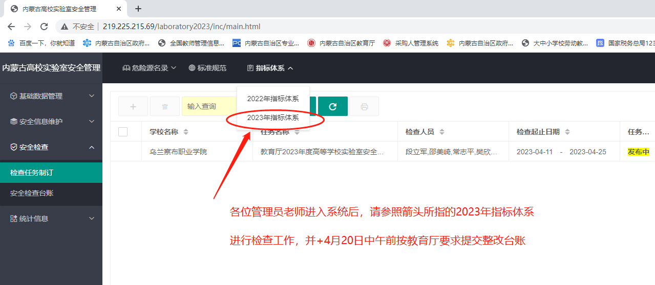
Task: Click the delete trash toolbar button
Action: (165, 106)
